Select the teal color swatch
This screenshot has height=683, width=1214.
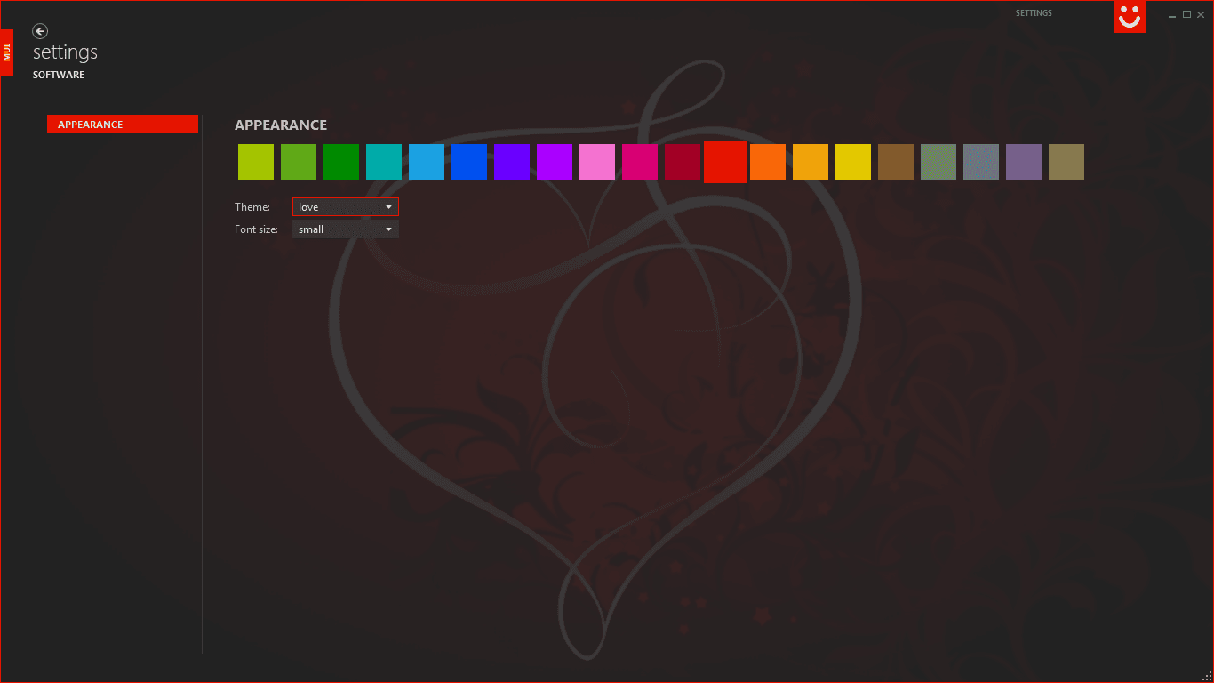[384, 161]
